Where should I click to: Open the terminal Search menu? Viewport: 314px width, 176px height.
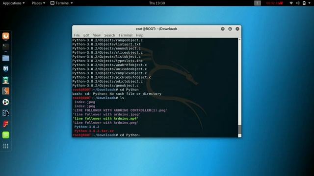109,35
